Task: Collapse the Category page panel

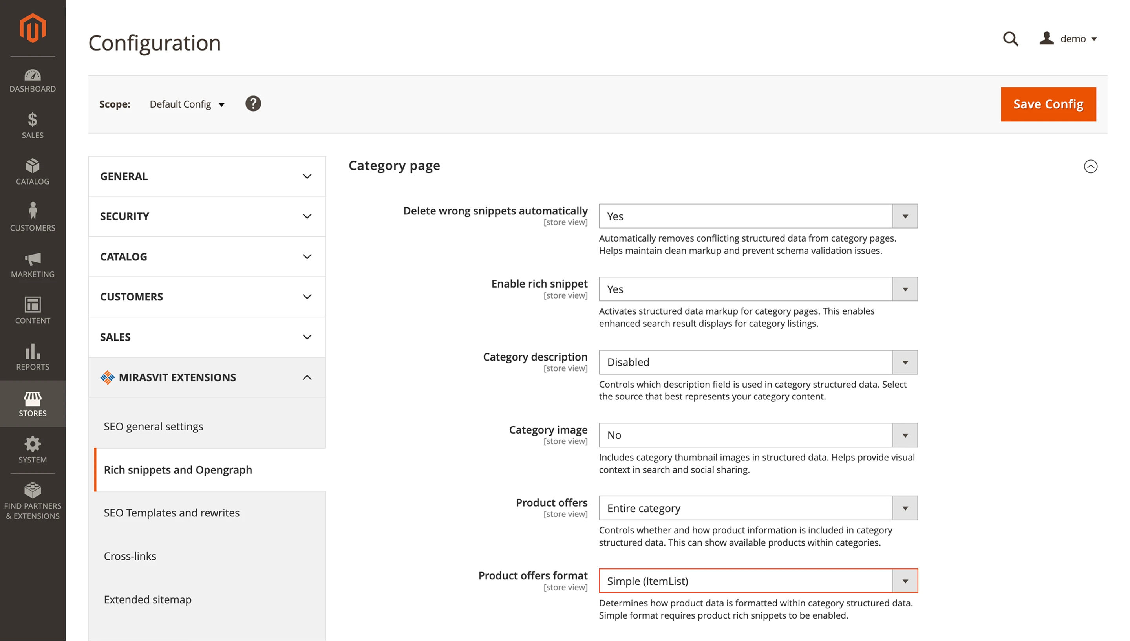Action: 1090,167
